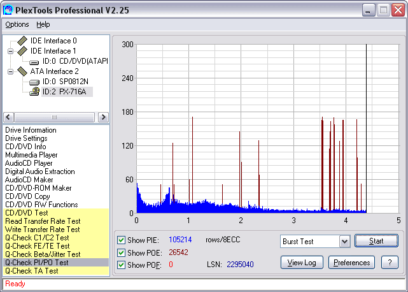Click the View Log button
The height and width of the screenshot is (292, 408).
pyautogui.click(x=302, y=263)
